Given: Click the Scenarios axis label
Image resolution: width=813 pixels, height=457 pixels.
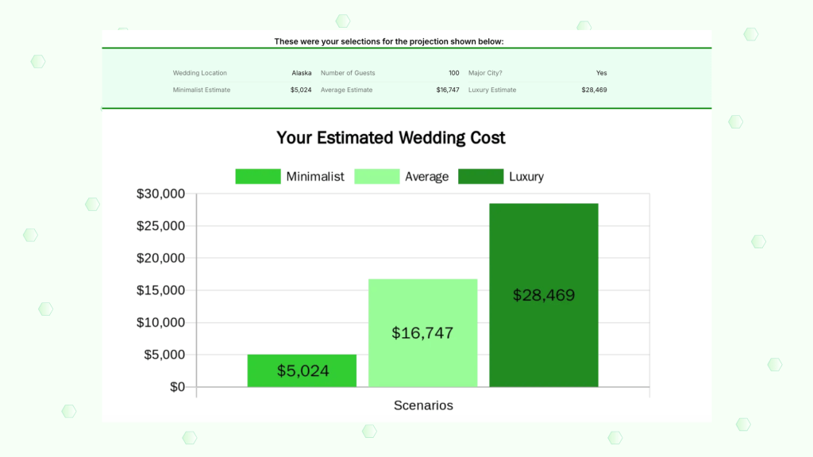Looking at the screenshot, I should [x=423, y=405].
